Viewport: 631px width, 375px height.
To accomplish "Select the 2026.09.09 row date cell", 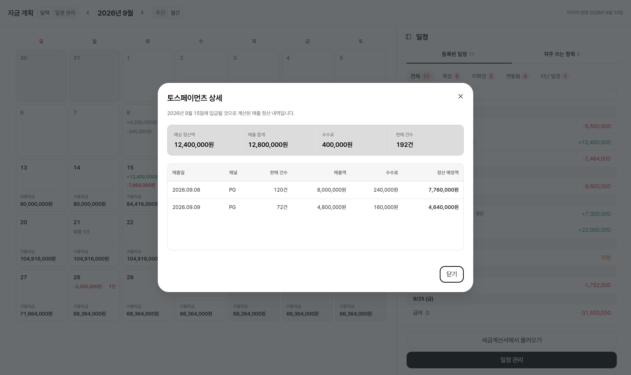I will tap(186, 207).
